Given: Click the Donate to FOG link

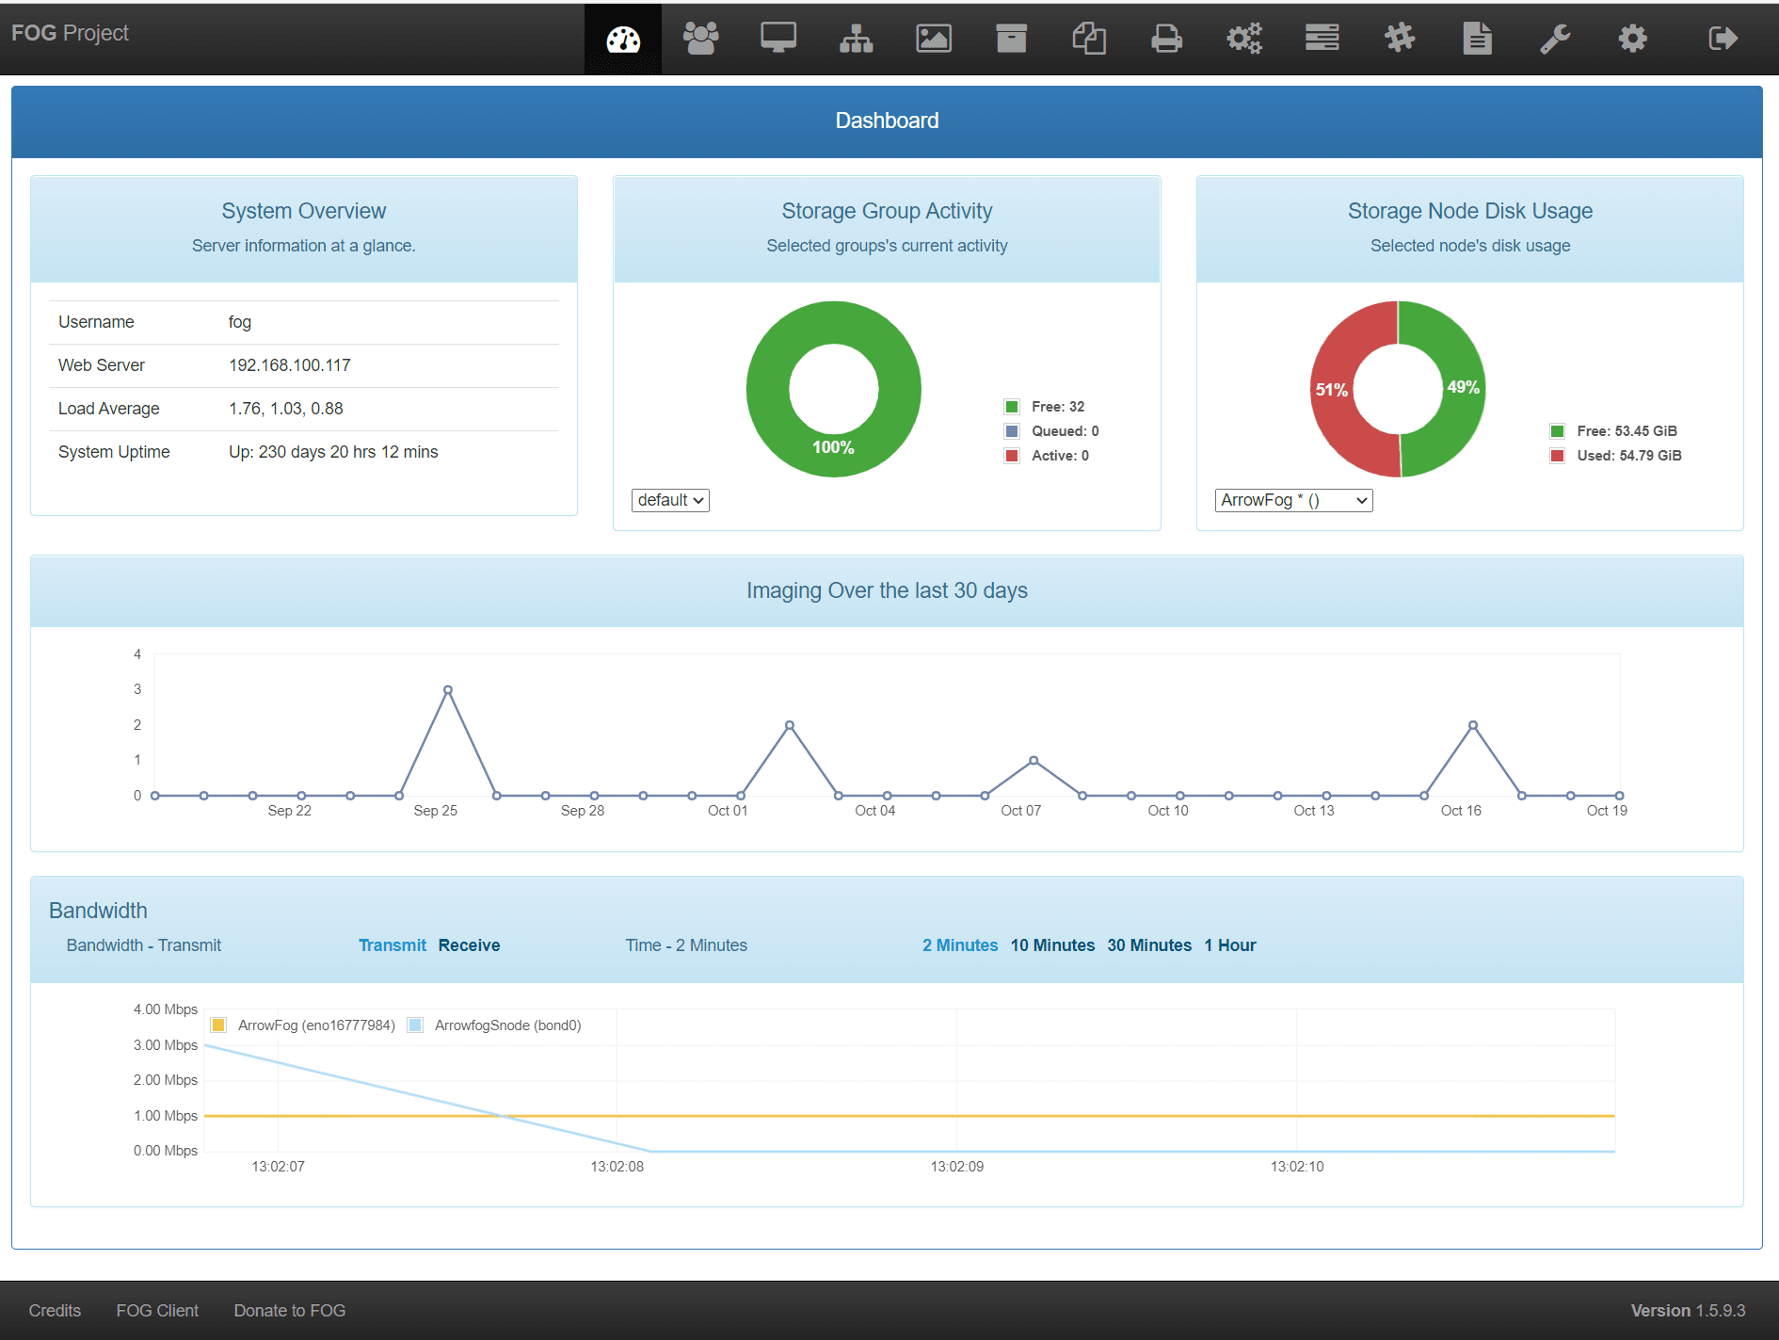Looking at the screenshot, I should pos(290,1311).
